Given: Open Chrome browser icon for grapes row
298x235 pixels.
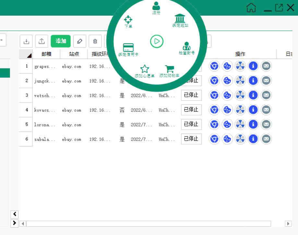Looking at the screenshot, I should pos(214,66).
